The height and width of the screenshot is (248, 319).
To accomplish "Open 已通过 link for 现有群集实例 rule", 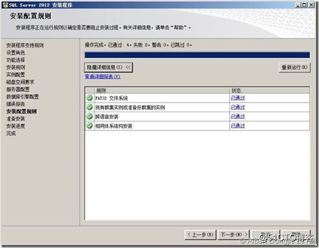I will [x=238, y=107].
